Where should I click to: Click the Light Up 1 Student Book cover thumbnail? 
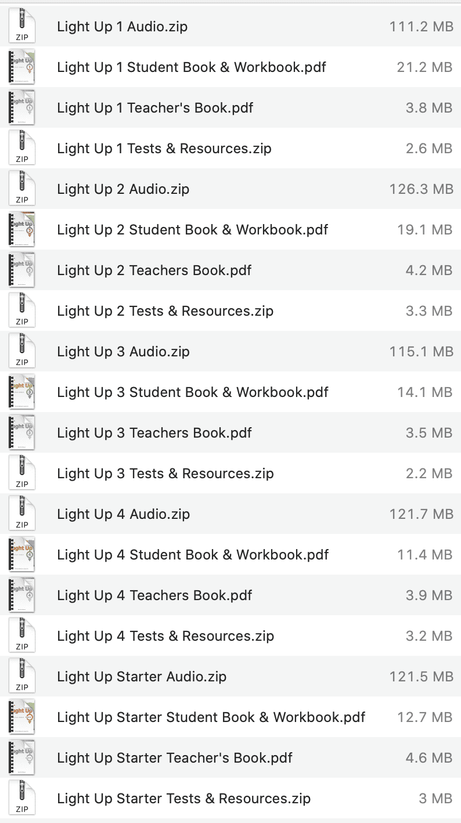21,67
